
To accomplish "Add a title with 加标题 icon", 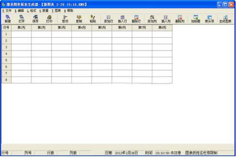I will pyautogui.click(x=196, y=19).
